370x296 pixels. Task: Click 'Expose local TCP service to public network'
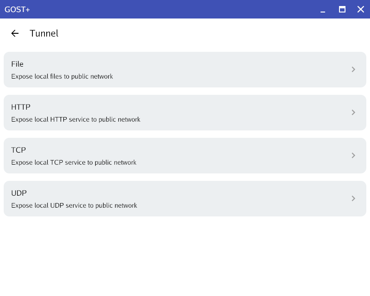74,162
